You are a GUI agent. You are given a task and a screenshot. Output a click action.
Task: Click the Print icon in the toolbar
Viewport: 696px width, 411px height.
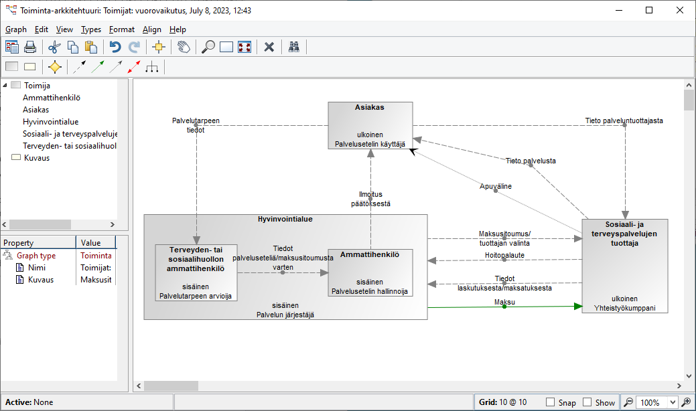[x=30, y=47]
